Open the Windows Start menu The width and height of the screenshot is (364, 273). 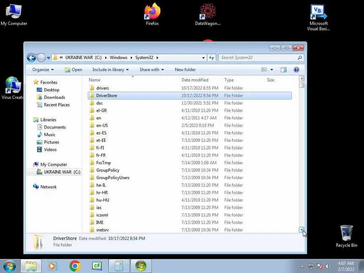click(9, 266)
